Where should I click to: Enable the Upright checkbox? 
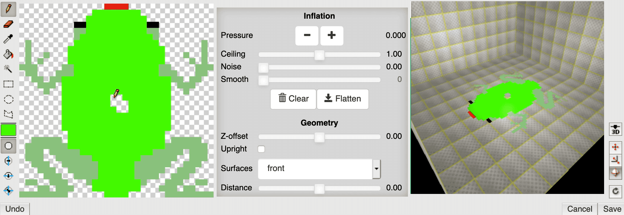pos(261,149)
